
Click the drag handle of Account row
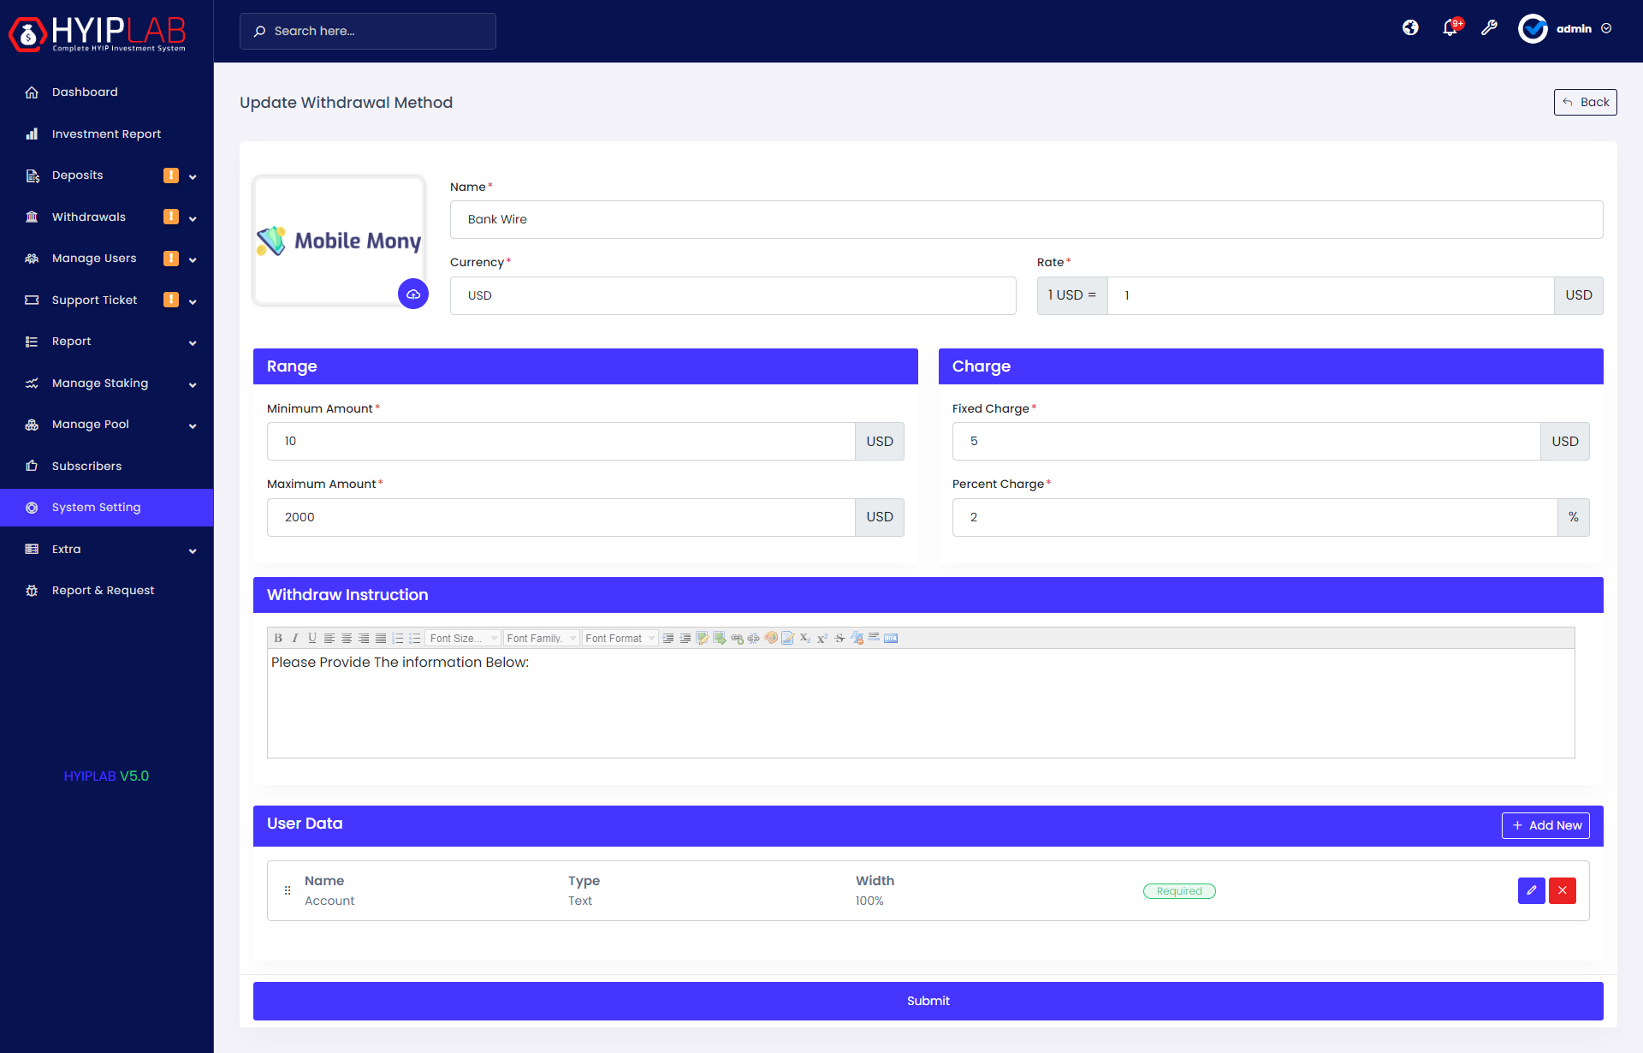[288, 890]
